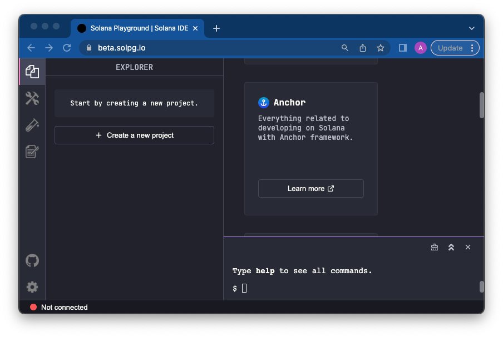
Task: Open the GitHub icon in sidebar
Action: click(x=32, y=260)
